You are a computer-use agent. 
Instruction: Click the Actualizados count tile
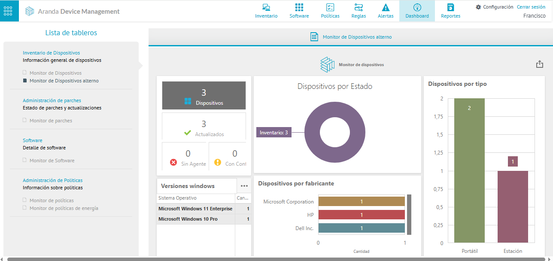pyautogui.click(x=204, y=127)
